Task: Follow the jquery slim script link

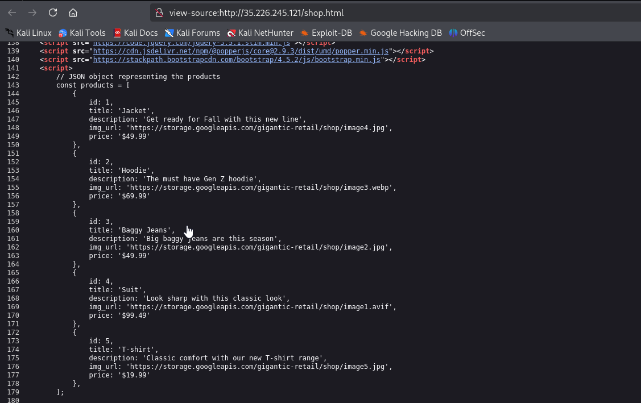Action: pos(191,43)
